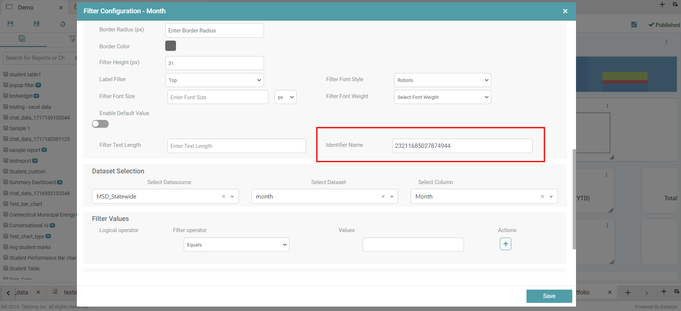
Task: Click the Save button
Action: click(549, 296)
